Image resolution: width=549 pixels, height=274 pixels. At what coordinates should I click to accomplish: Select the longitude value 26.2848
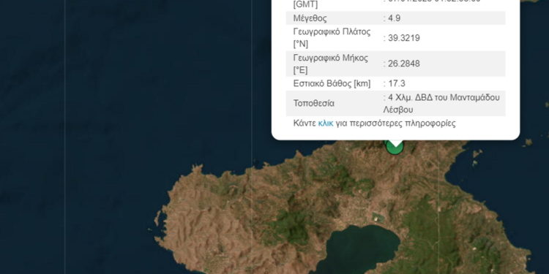tap(403, 64)
